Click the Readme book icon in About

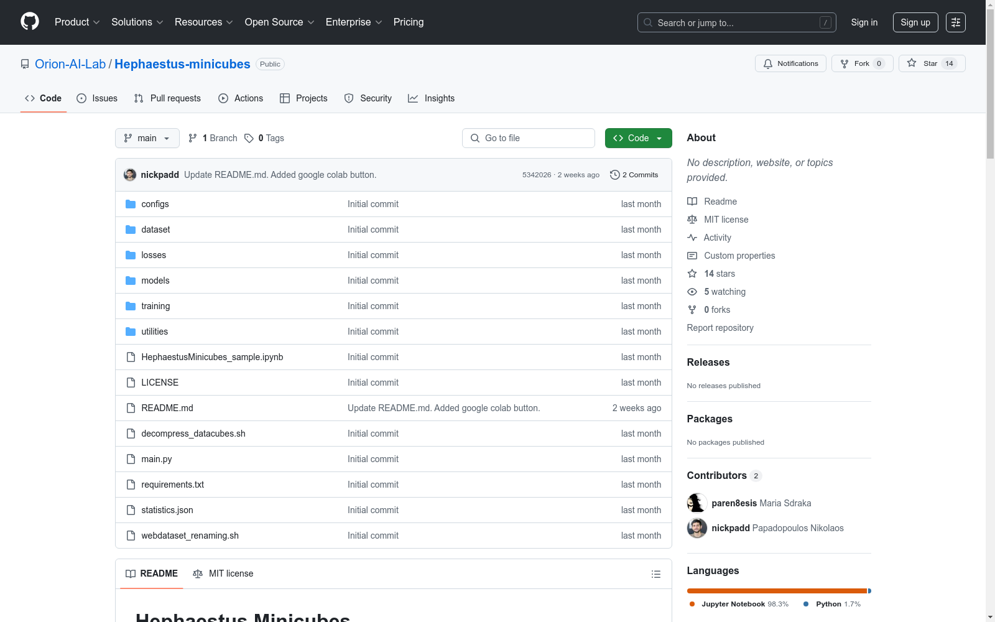click(692, 202)
